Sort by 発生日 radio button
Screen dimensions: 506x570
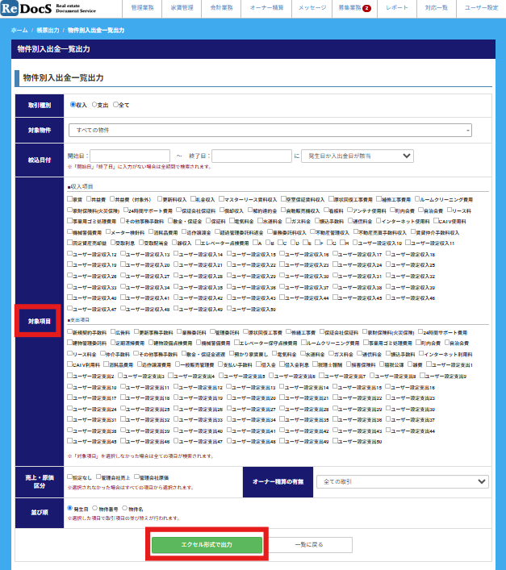70,508
